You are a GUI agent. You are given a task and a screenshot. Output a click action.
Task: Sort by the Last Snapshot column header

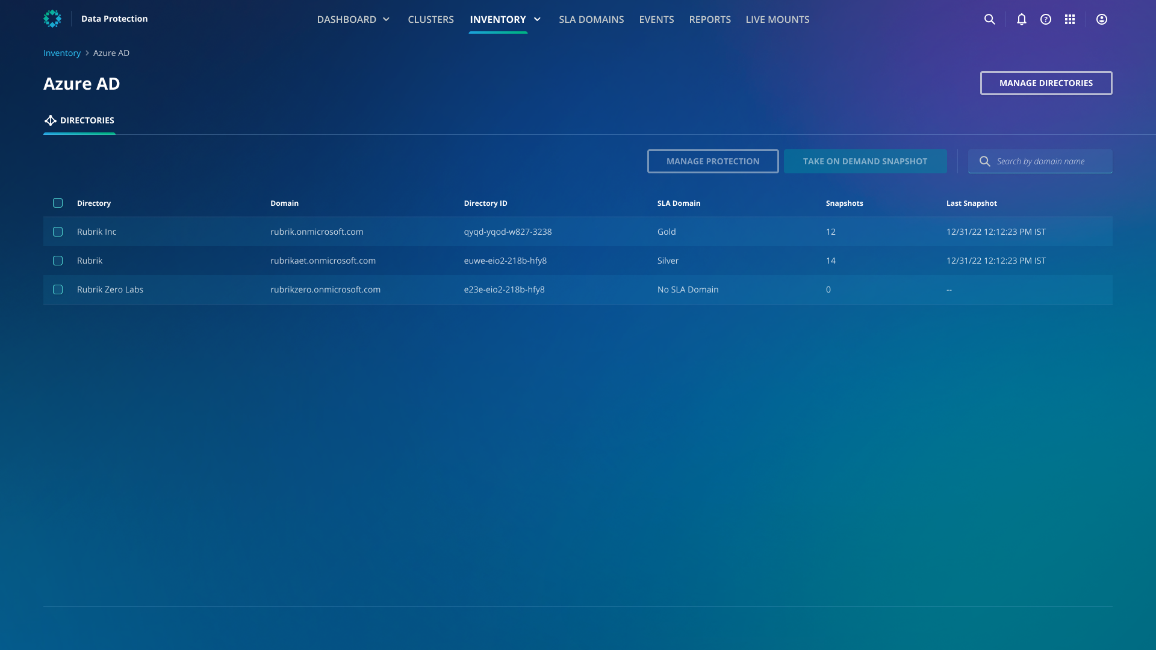pyautogui.click(x=971, y=203)
